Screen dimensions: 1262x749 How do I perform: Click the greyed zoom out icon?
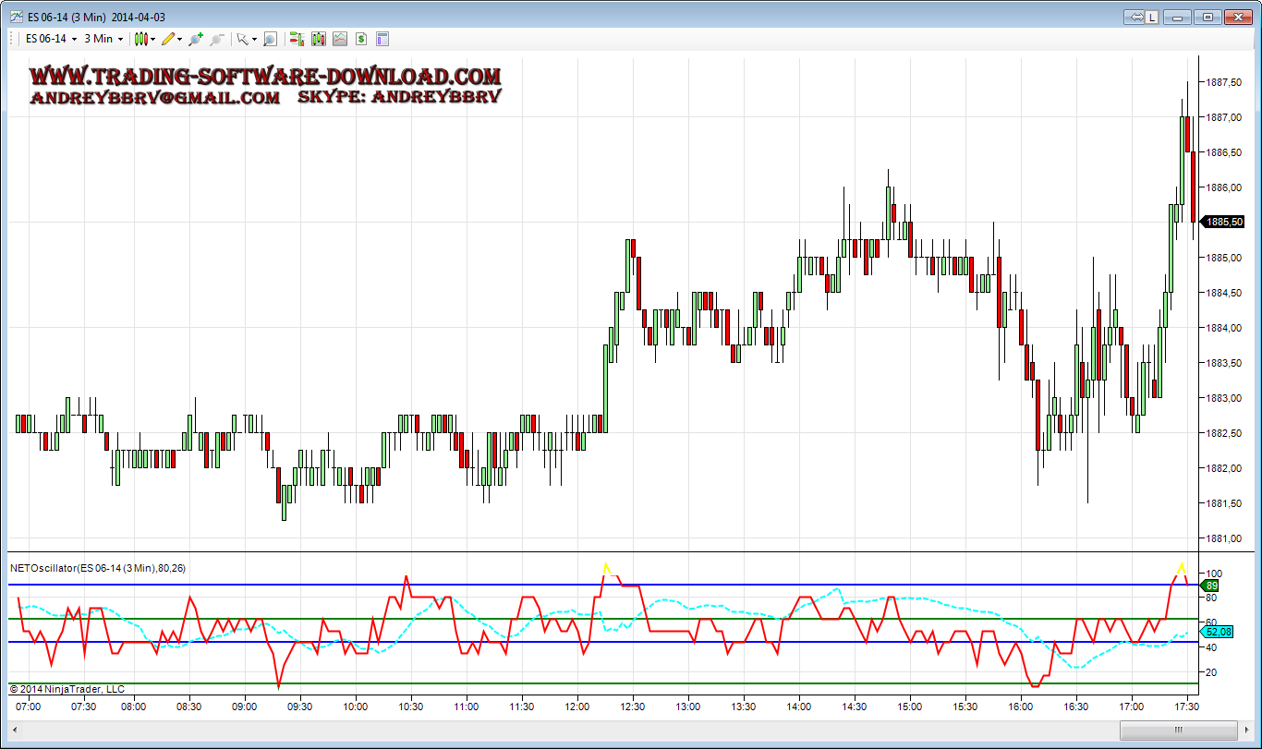[216, 39]
